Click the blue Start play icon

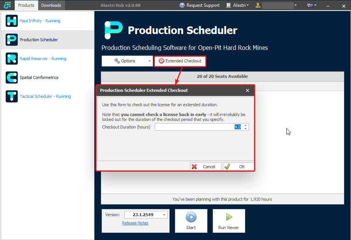[191, 217]
